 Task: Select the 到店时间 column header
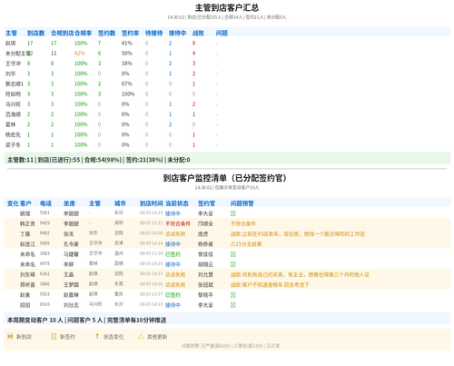click(152, 203)
